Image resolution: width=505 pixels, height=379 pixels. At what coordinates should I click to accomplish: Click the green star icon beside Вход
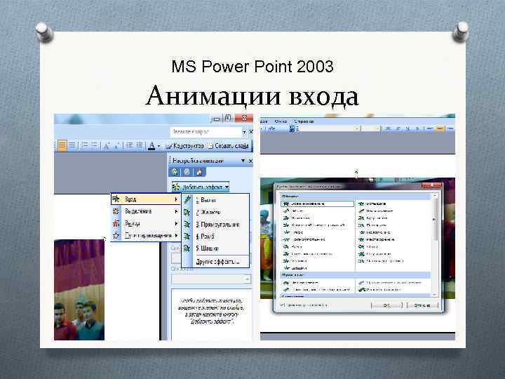(116, 199)
